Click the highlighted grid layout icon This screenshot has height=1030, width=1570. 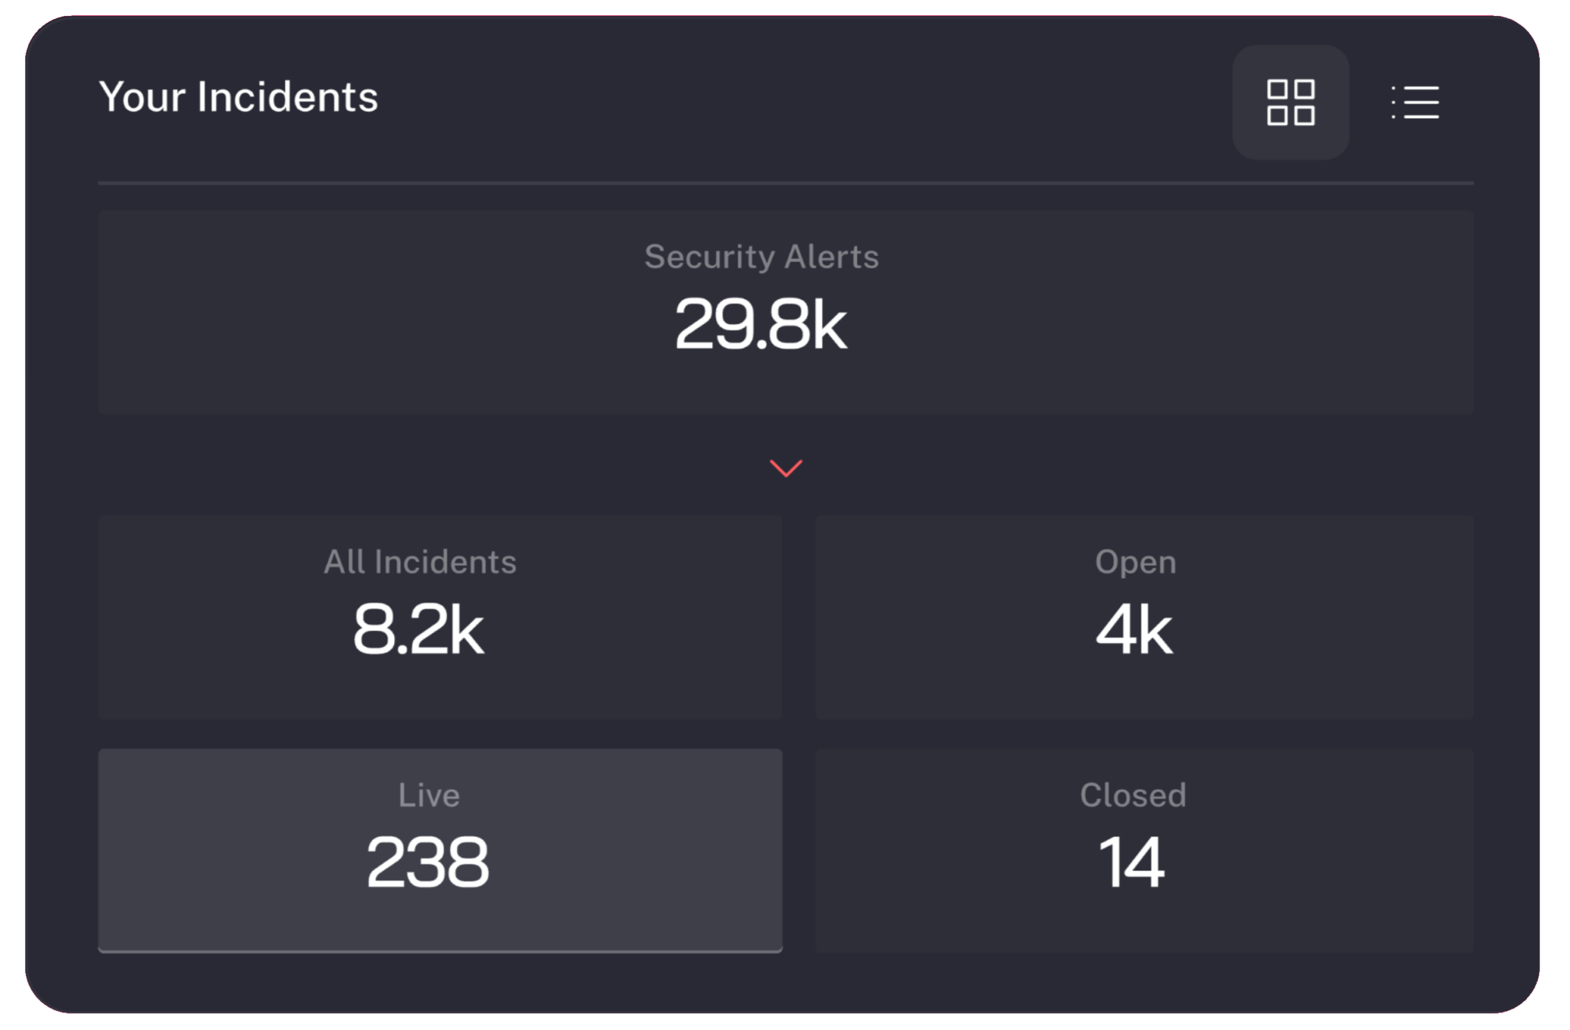click(1291, 103)
